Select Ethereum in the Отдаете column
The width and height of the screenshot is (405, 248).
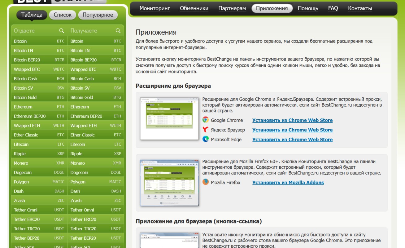[x=39, y=107]
